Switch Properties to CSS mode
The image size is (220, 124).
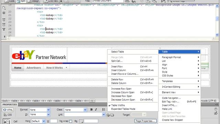click(8, 115)
